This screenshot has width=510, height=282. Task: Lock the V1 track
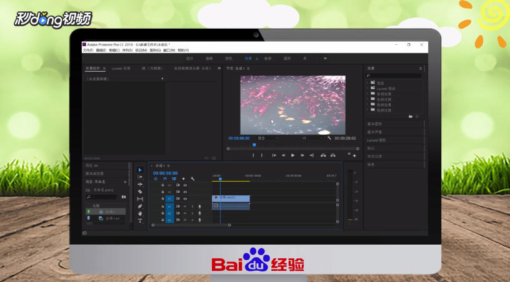click(x=162, y=198)
